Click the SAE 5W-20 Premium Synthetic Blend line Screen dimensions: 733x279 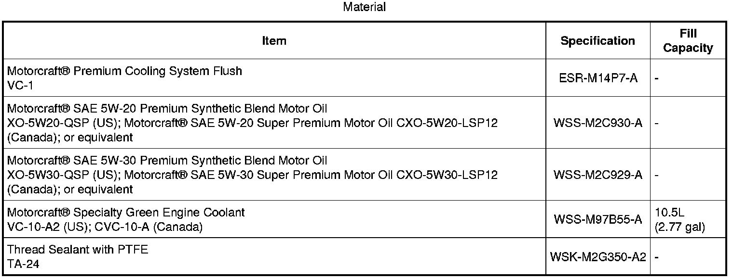167,108
